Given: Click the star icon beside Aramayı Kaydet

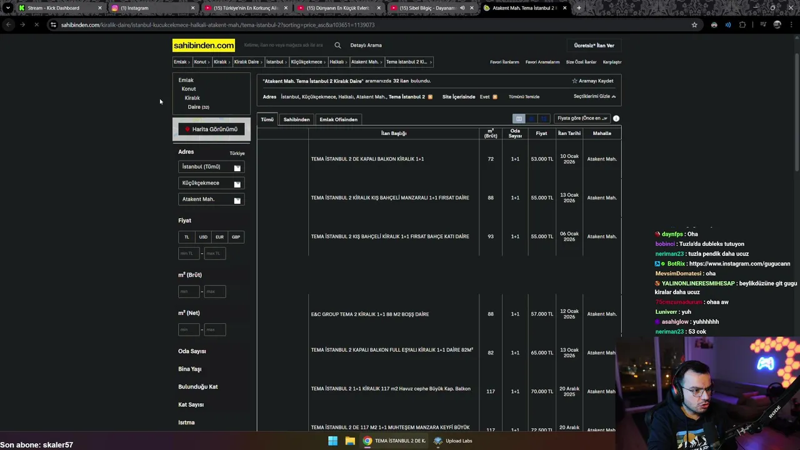Looking at the screenshot, I should [574, 81].
